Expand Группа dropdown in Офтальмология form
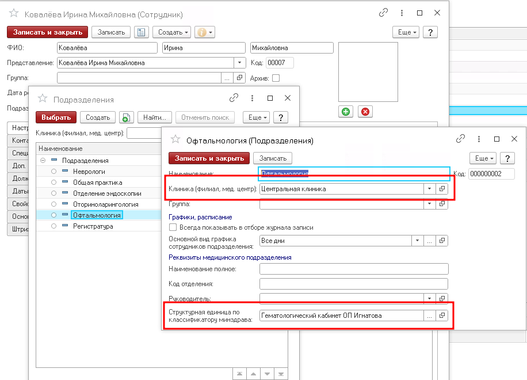 click(x=429, y=204)
